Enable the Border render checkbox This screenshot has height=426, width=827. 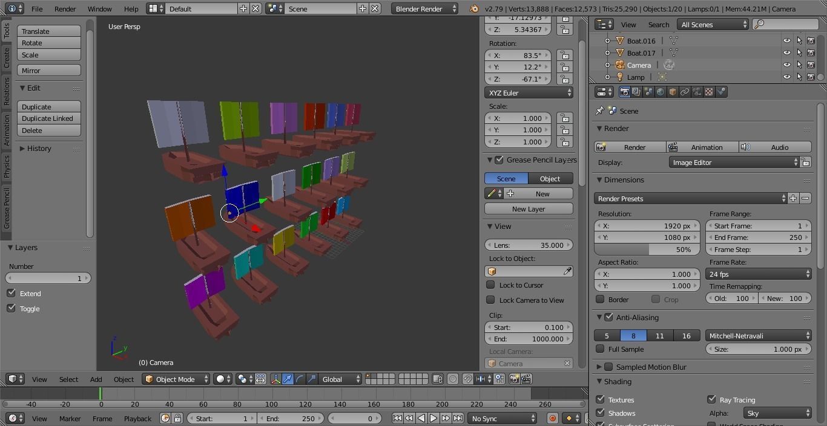[600, 299]
